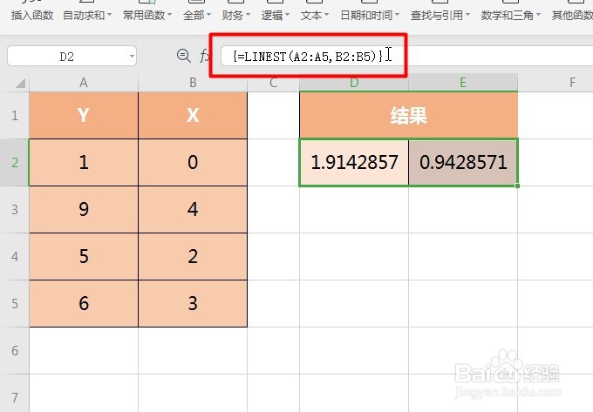This screenshot has height=412, width=593.
Task: Click the fx insert function icon
Action: click(205, 56)
